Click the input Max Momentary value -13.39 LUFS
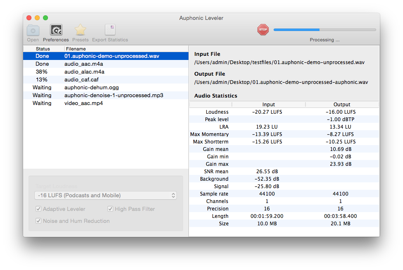The height and width of the screenshot is (270, 403). [267, 134]
